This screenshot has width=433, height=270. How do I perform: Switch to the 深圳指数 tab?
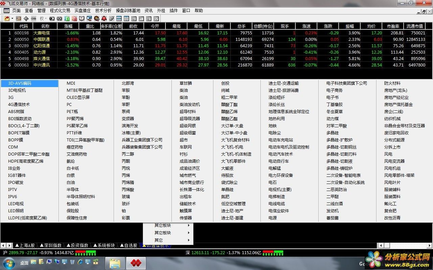tap(51, 245)
